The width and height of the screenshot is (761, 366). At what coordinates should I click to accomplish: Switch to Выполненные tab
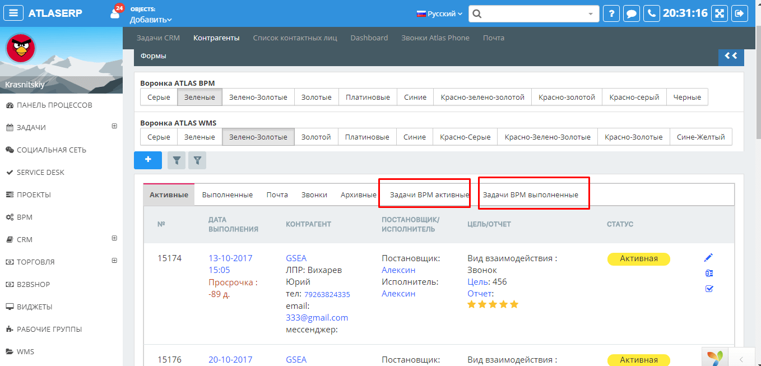(x=228, y=194)
